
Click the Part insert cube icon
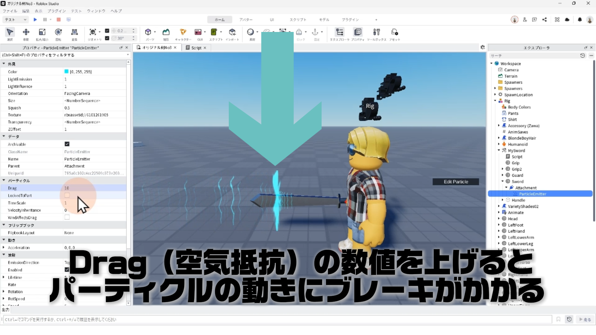(148, 32)
